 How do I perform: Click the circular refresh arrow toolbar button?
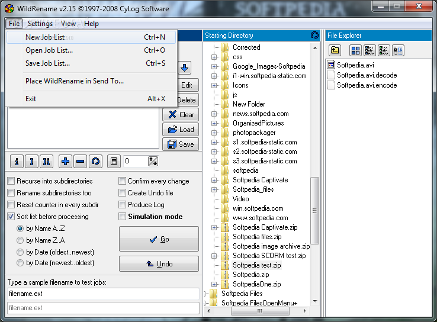coord(95,161)
